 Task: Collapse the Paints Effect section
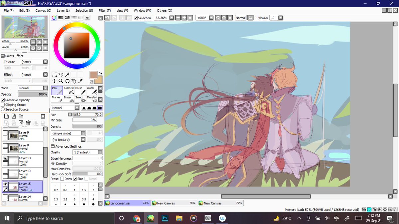(x=3, y=56)
